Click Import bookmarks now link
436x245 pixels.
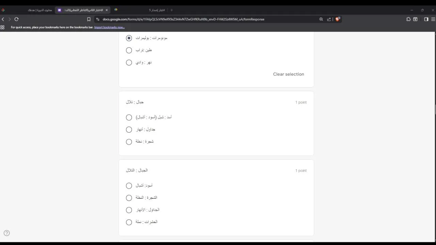point(109,27)
